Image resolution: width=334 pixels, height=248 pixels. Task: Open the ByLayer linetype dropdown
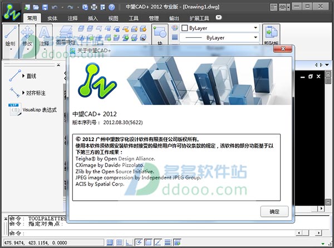click(x=255, y=38)
